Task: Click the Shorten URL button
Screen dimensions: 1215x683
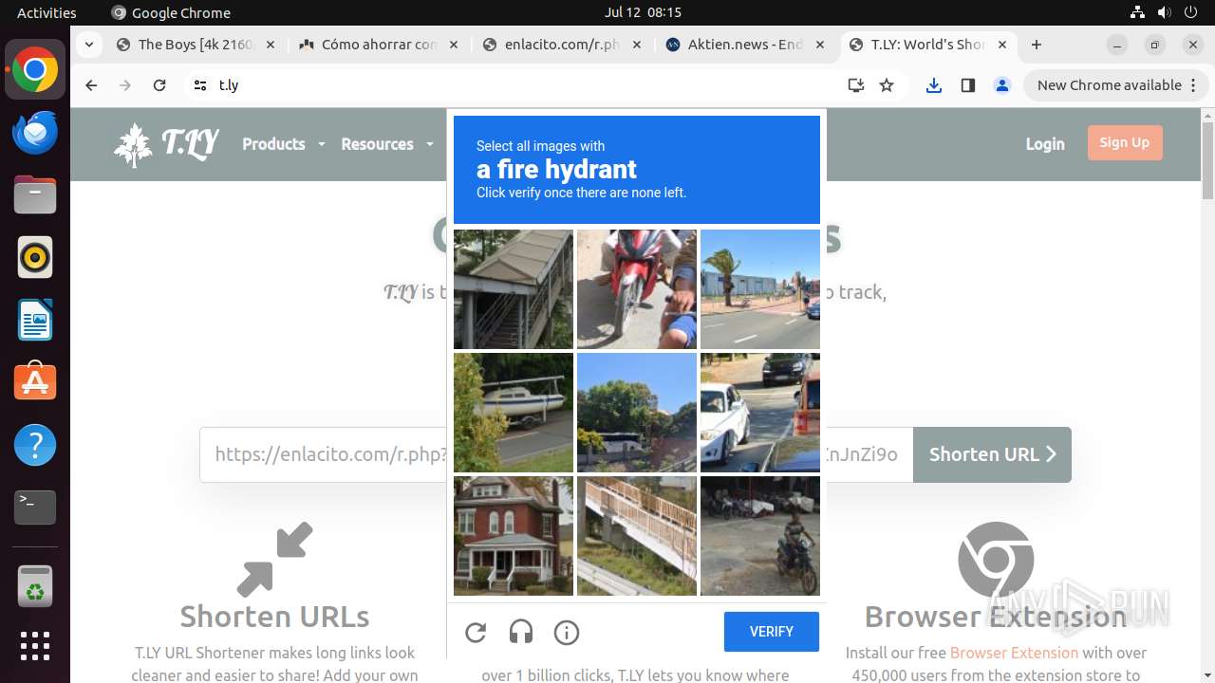Action: point(992,454)
